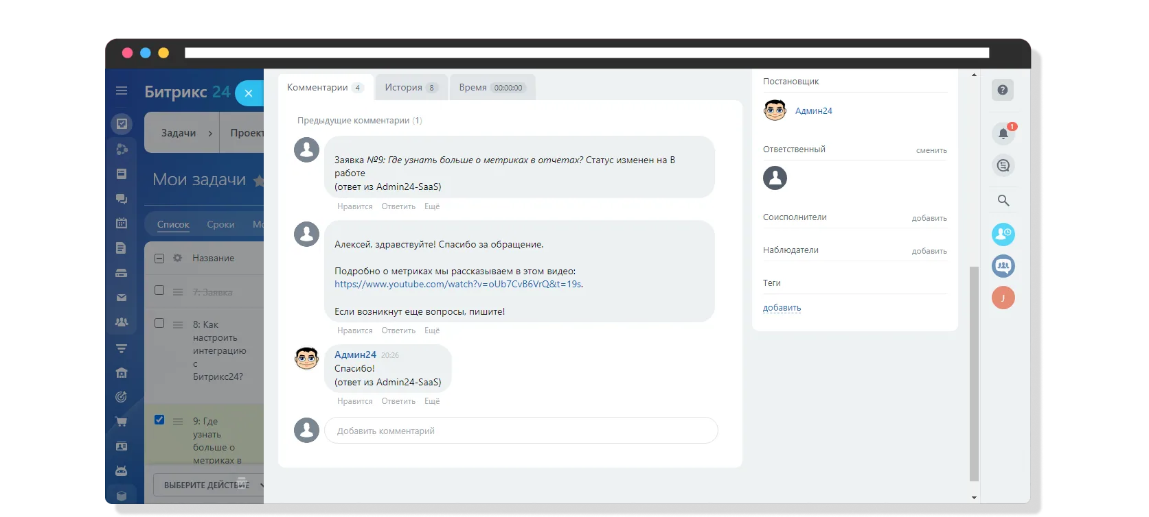This screenshot has height=517, width=1149.
Task: Click the orange J avatar in the right bar
Action: [1003, 298]
